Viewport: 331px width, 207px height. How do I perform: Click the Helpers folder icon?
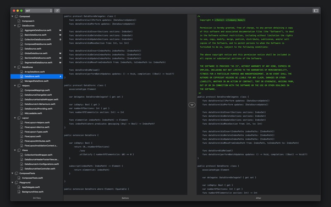tap(19, 86)
